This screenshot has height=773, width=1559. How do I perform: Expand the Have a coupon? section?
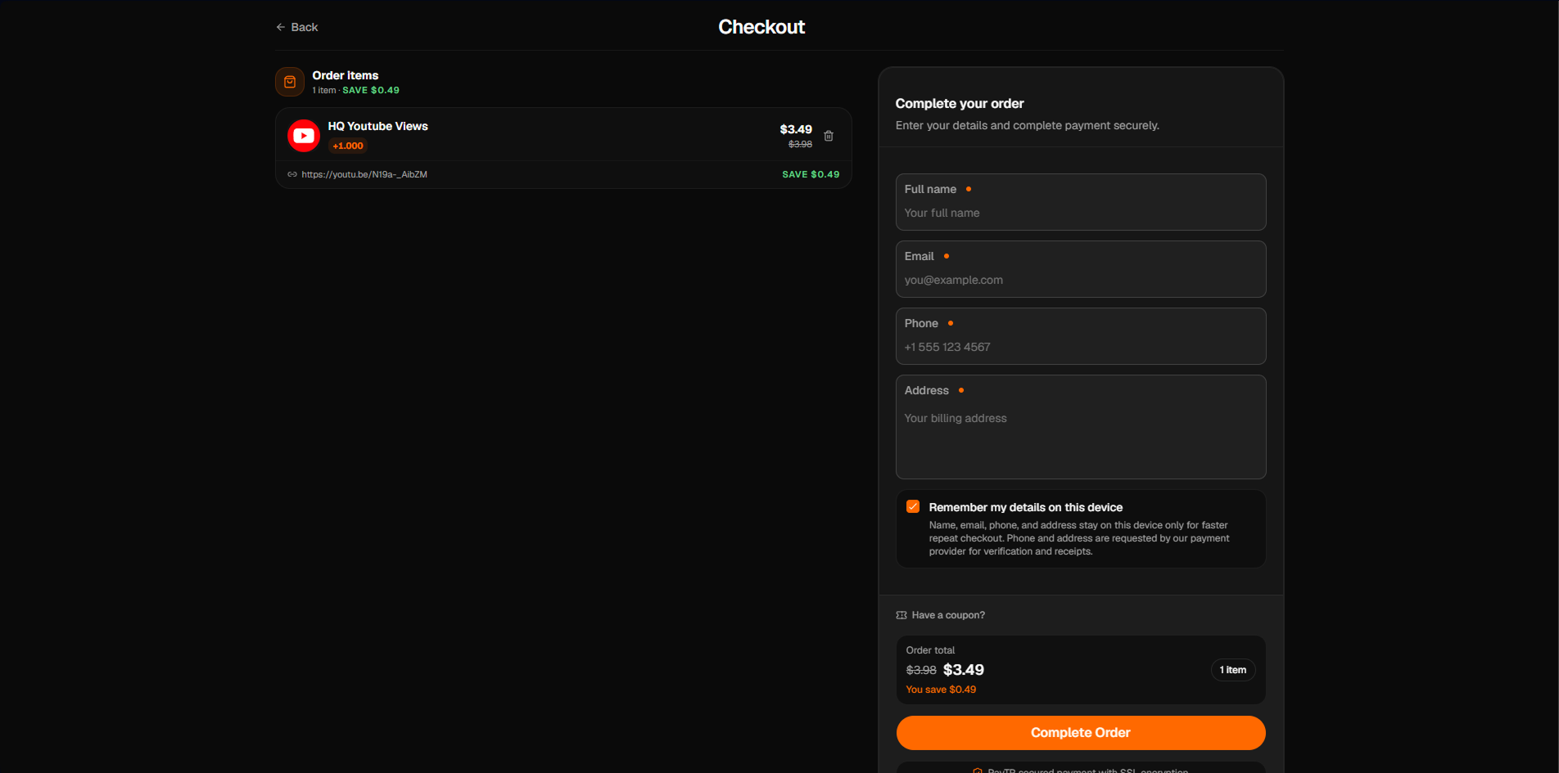click(941, 615)
